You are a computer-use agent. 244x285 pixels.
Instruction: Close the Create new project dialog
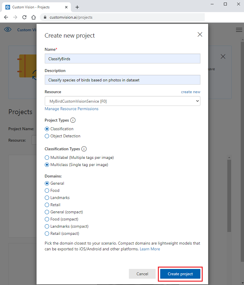[x=200, y=35]
